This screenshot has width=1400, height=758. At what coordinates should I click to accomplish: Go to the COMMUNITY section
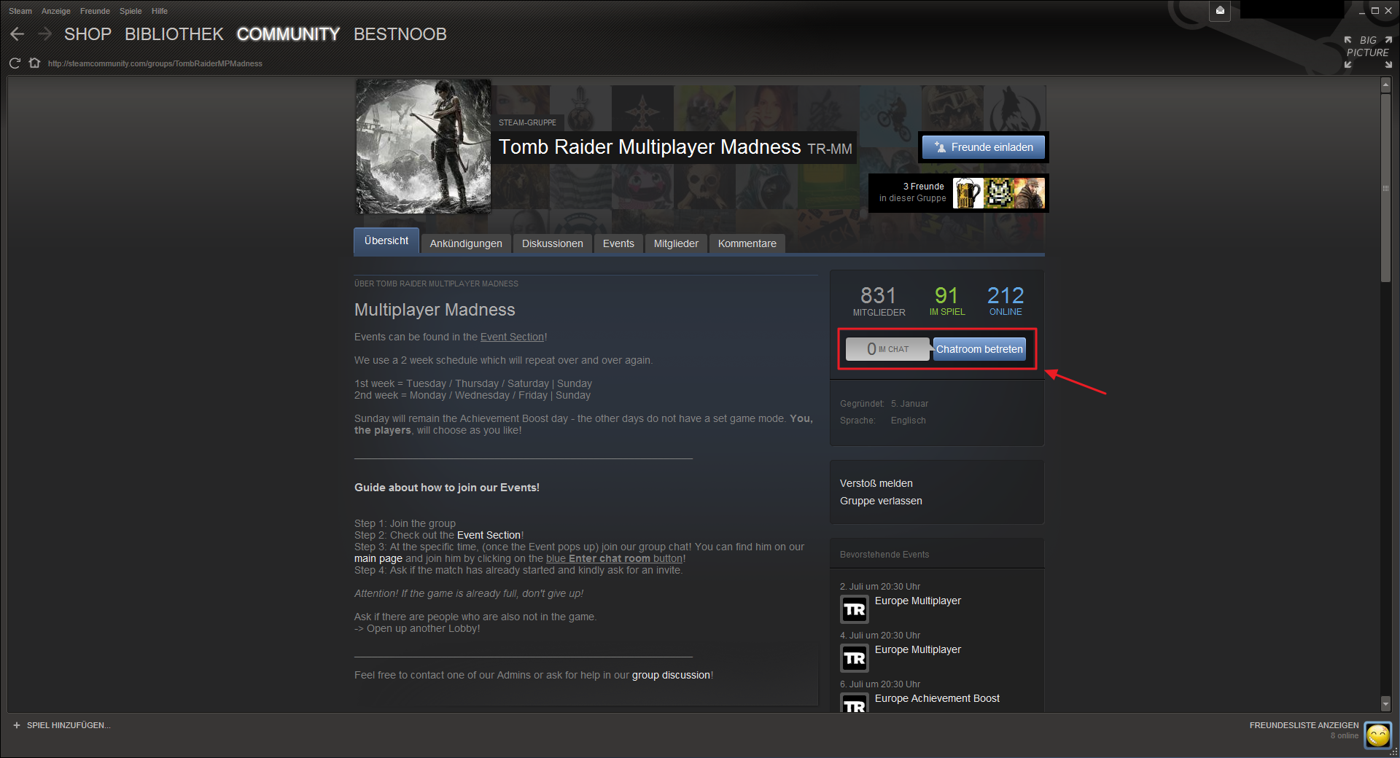click(x=289, y=34)
